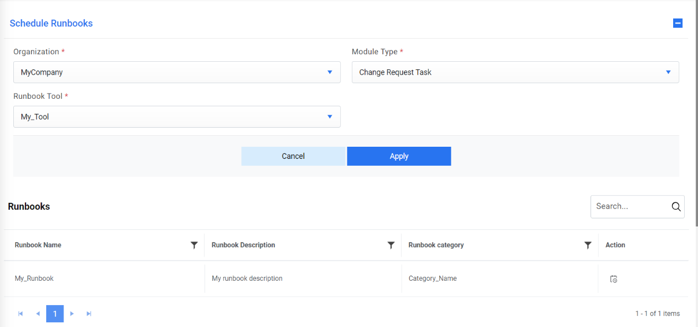
Task: Sort by Runbook Description column header
Action: [x=243, y=245]
